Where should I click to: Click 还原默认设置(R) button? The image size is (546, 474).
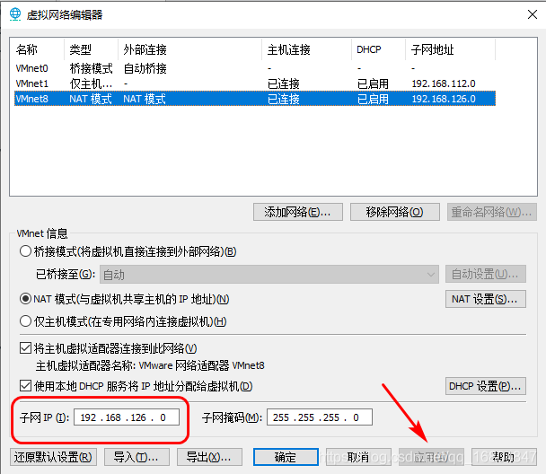[x=53, y=457]
